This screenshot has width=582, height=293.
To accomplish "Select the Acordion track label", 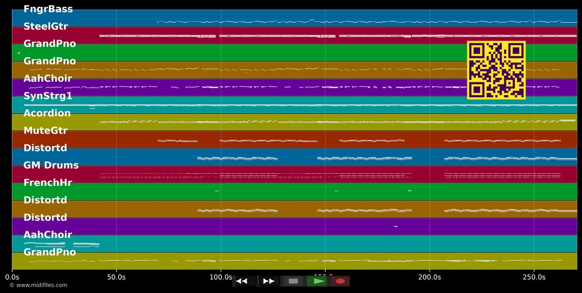I will click(x=47, y=113).
